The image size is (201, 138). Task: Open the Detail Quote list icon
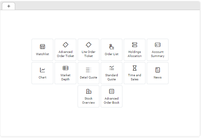pos(88,70)
